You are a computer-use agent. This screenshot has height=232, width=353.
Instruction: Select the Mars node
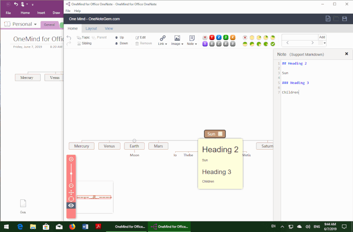click(x=158, y=146)
